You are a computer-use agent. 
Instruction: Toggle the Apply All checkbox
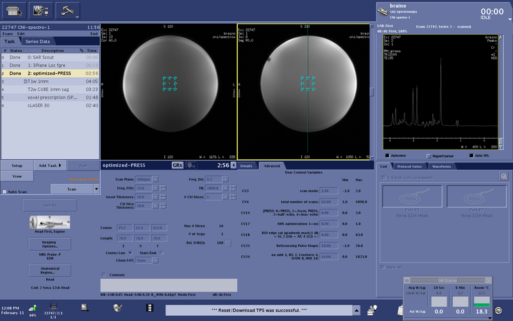tap(383, 267)
